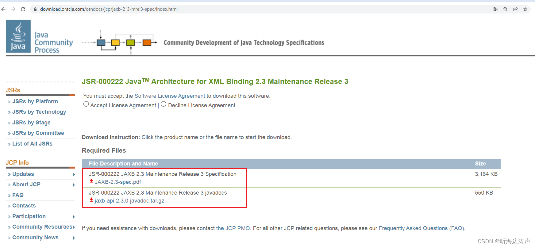The width and height of the screenshot is (535, 247).
Task: Click the 3,164 KB size value
Action: coord(486,174)
